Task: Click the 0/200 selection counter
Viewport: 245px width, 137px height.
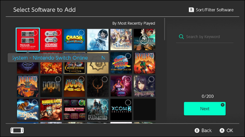Action: [x=208, y=96]
